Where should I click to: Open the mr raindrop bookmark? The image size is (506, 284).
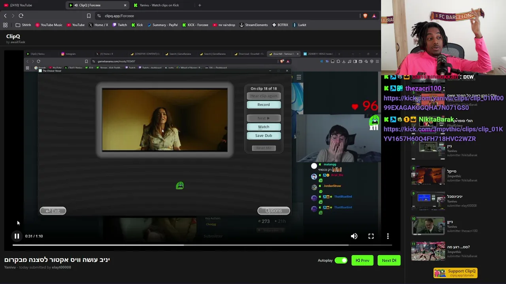[224, 25]
